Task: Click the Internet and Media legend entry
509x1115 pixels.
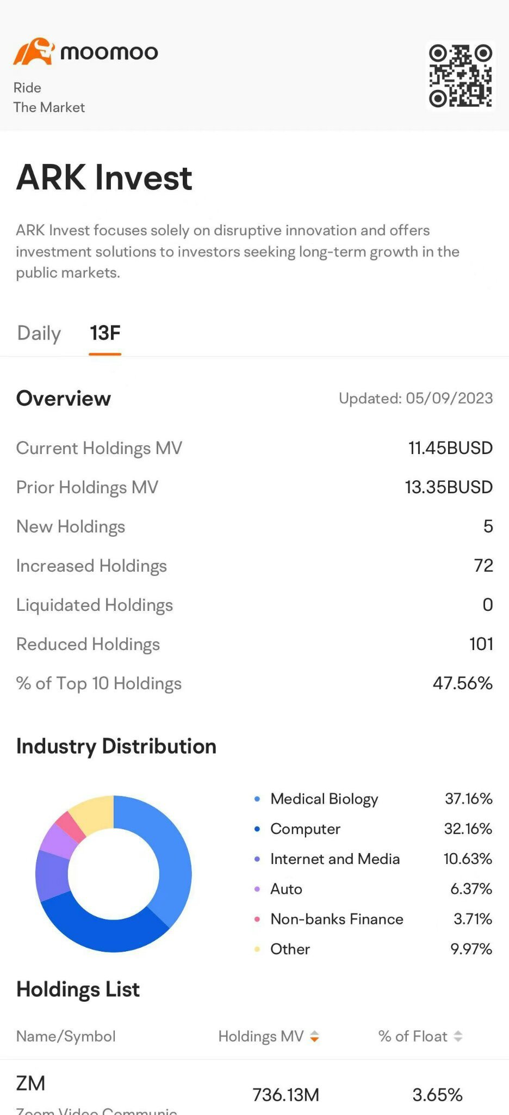Action: coord(335,859)
